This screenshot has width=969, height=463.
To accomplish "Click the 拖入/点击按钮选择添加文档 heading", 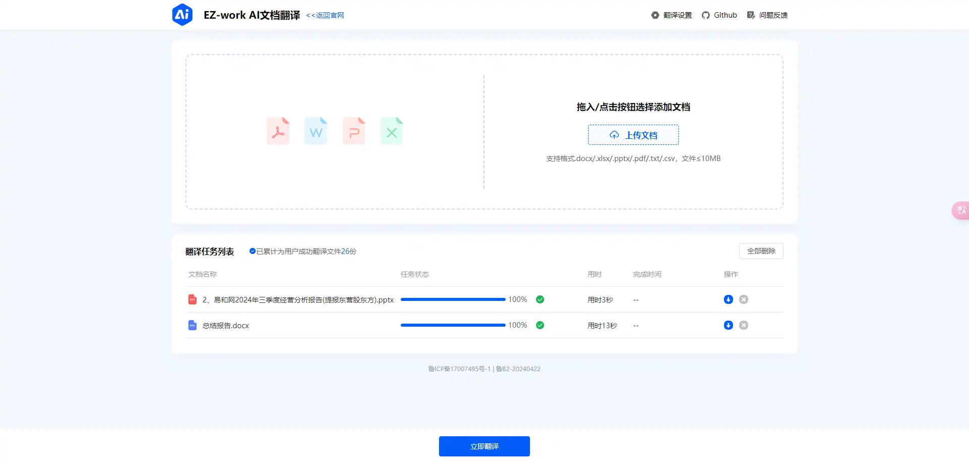I will [x=633, y=107].
